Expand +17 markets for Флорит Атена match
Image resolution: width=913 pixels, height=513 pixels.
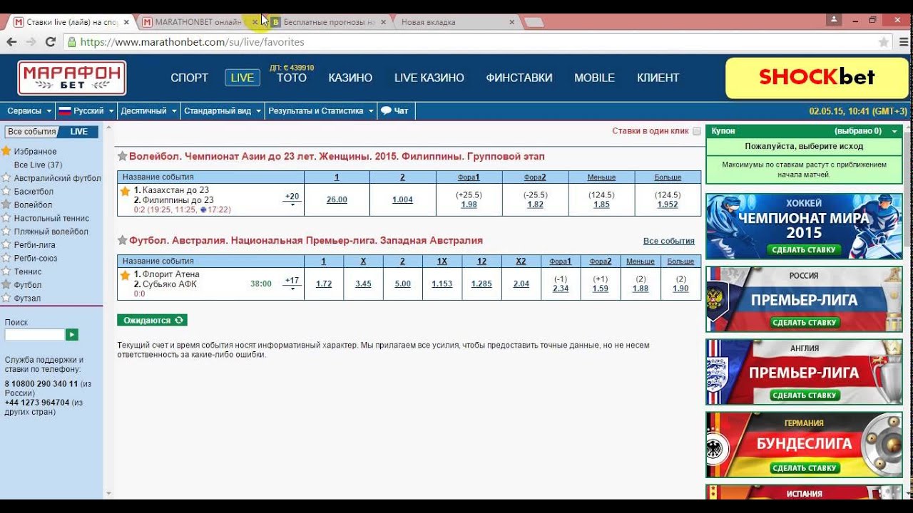point(292,284)
